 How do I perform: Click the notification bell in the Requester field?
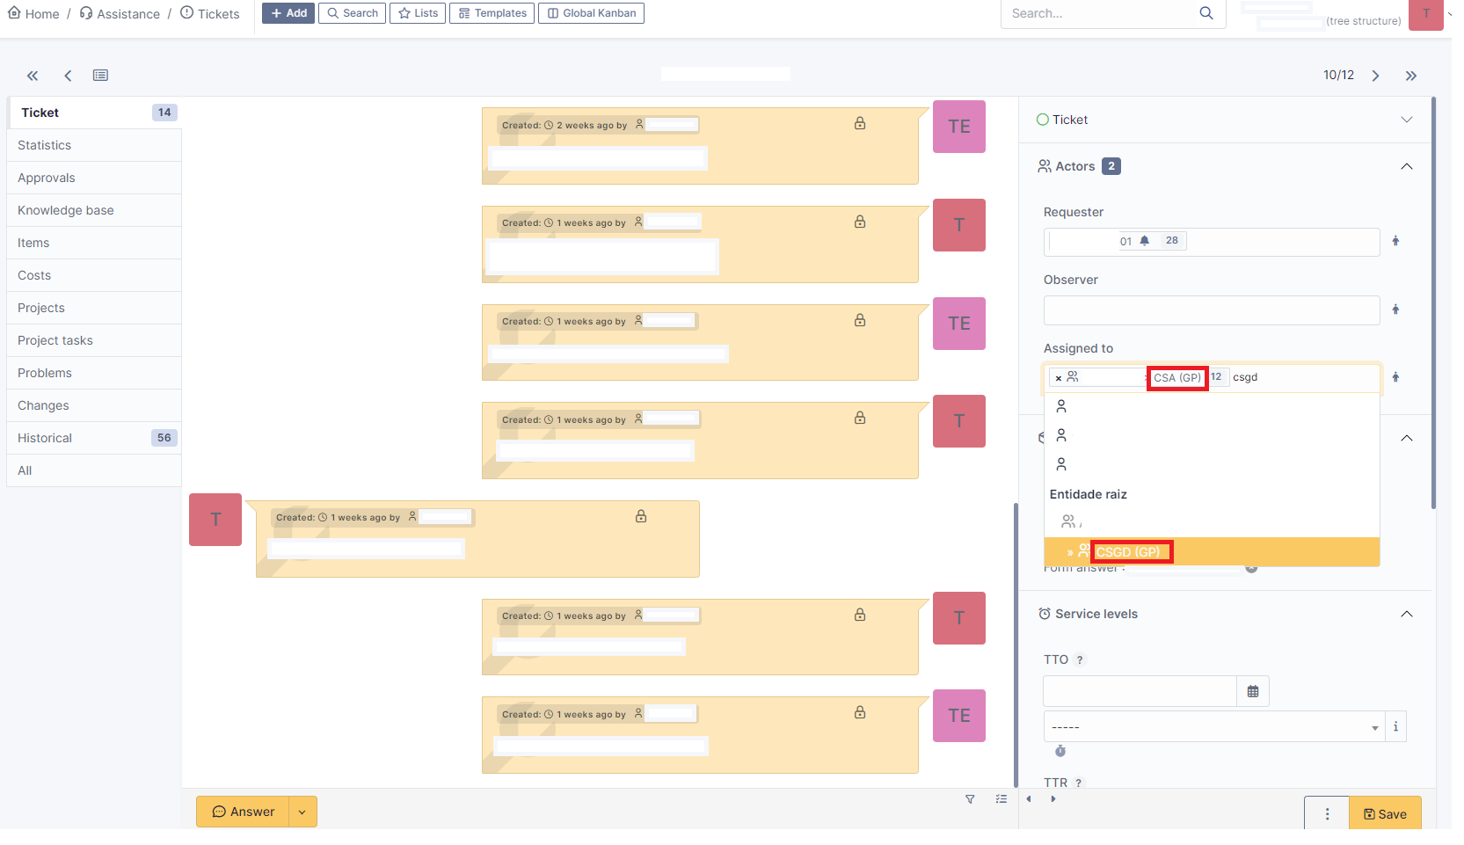pyautogui.click(x=1144, y=239)
